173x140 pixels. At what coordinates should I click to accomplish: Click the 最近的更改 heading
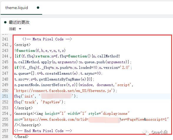point(19,22)
